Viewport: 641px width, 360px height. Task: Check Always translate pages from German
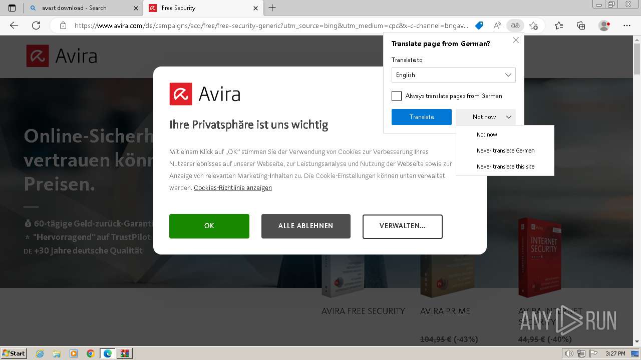click(x=397, y=96)
